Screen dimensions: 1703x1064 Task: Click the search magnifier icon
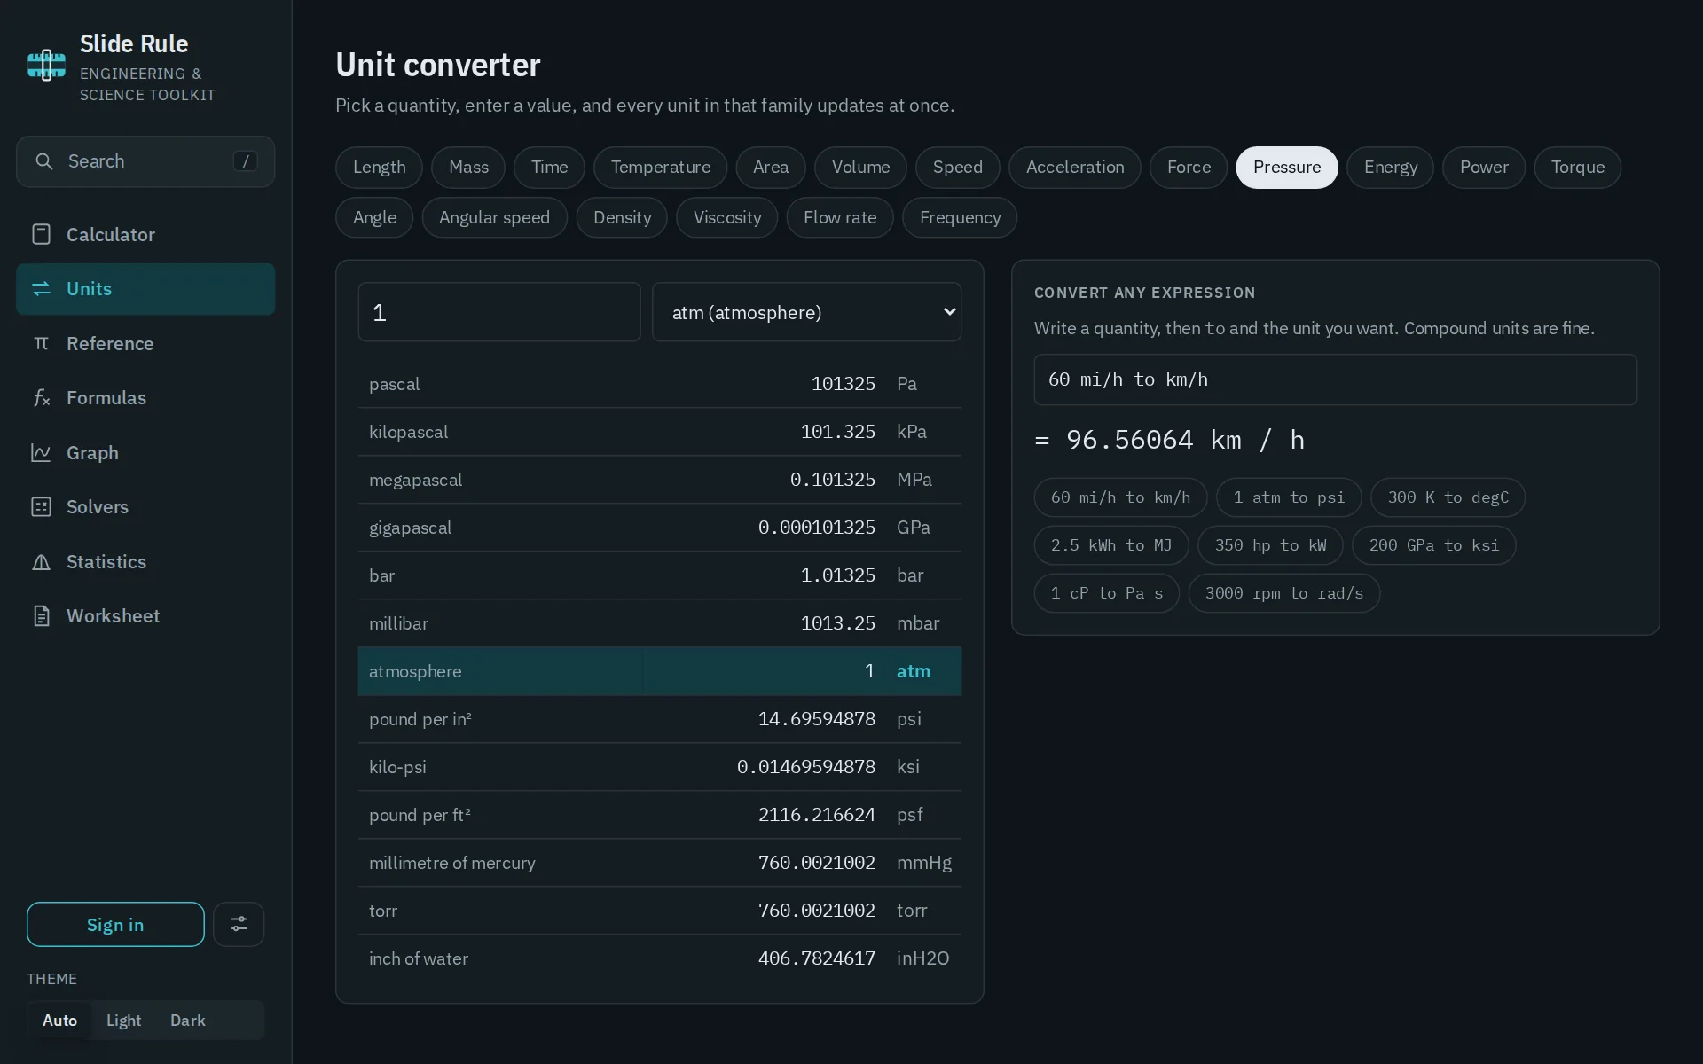(x=43, y=161)
